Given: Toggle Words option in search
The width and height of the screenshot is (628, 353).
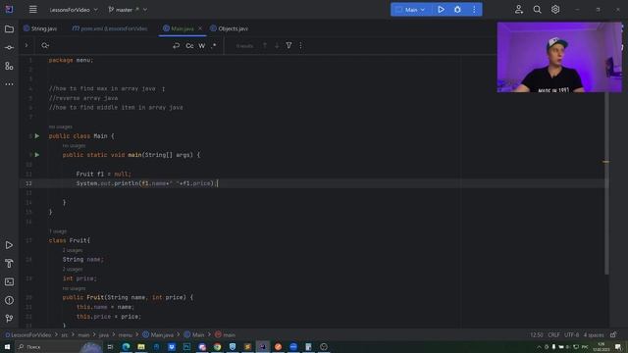Looking at the screenshot, I should [202, 46].
